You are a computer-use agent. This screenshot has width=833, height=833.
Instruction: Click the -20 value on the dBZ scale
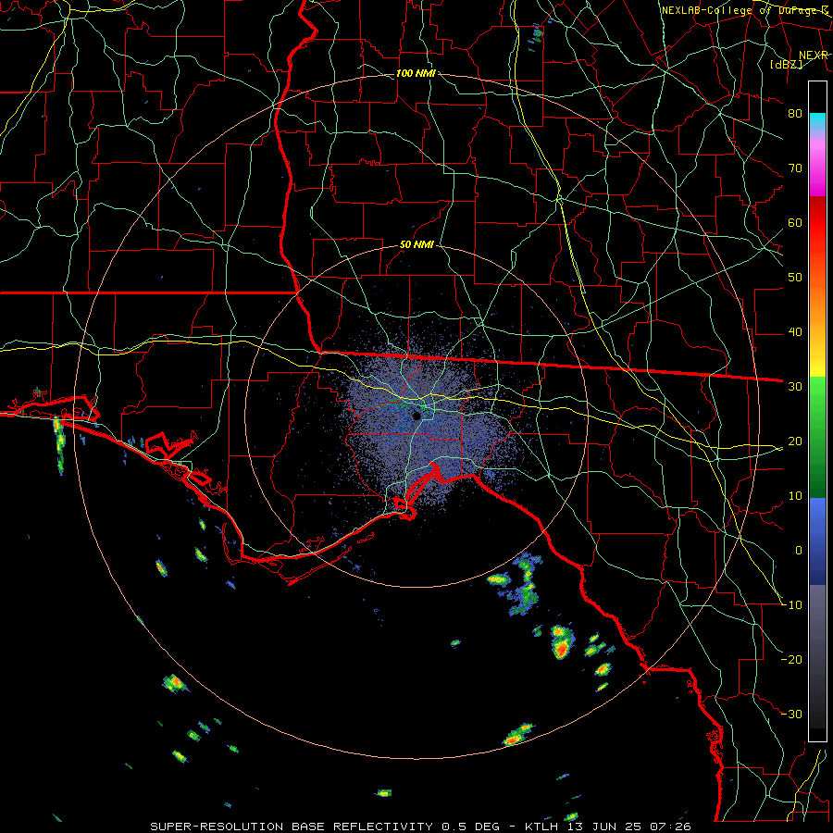pyautogui.click(x=791, y=660)
